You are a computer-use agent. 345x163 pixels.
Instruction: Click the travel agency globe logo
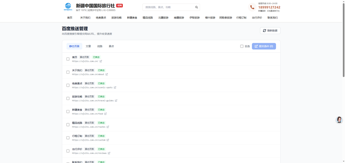coord(68,6)
